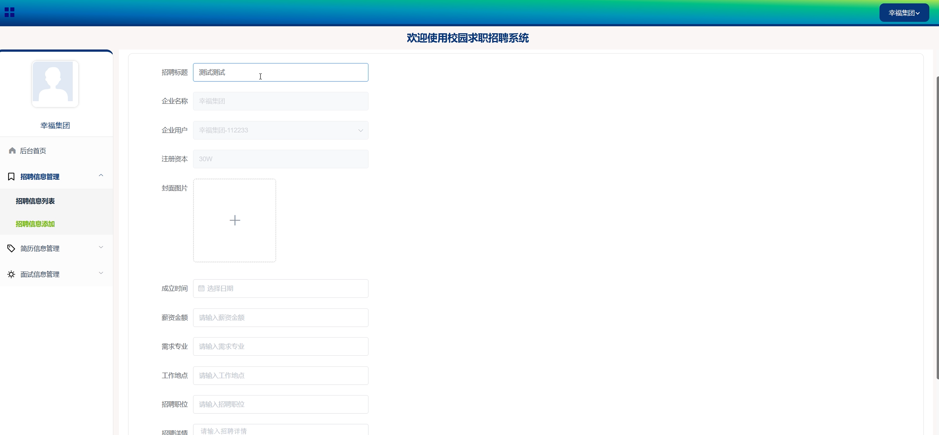Open the 企业用户 select dropdown arrow

[360, 130]
